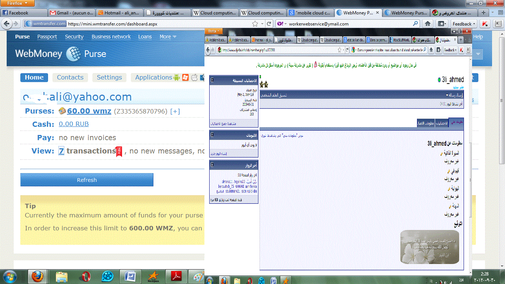This screenshot has height=284, width=505.
Task: Reload the WebMoney dashboard page
Action: coord(270,24)
